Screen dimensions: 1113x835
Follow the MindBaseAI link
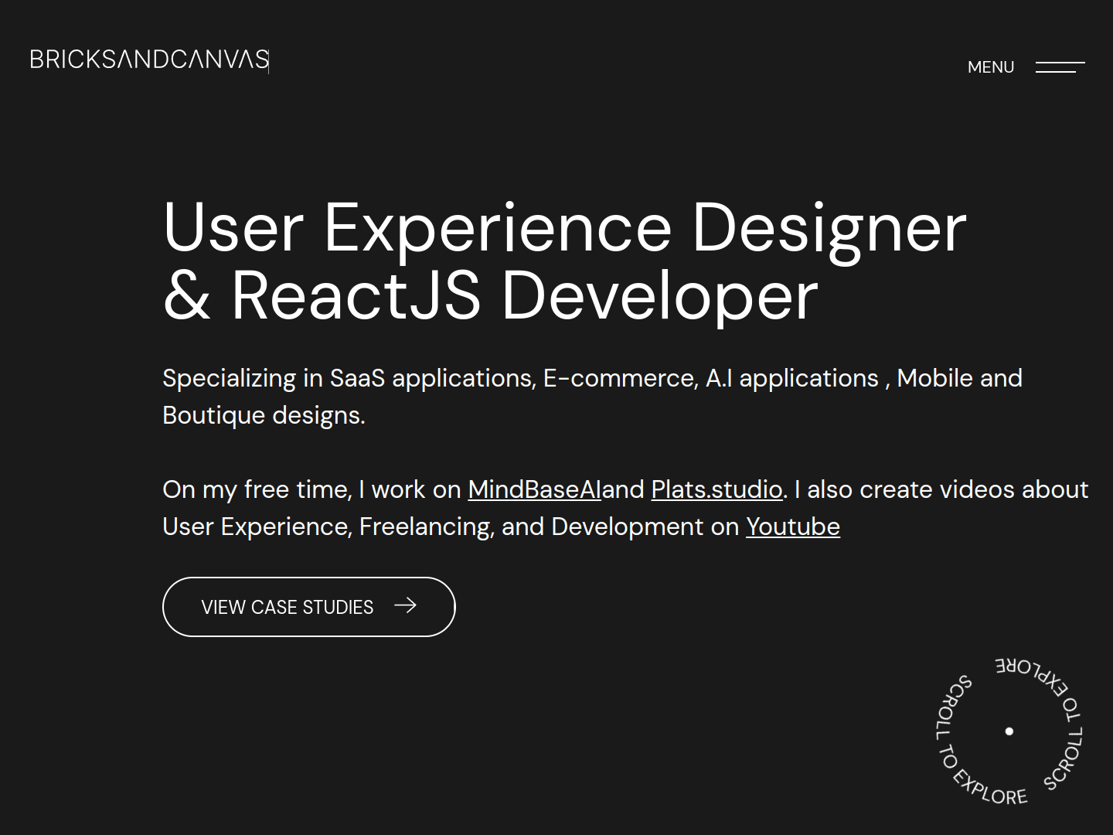tap(533, 489)
